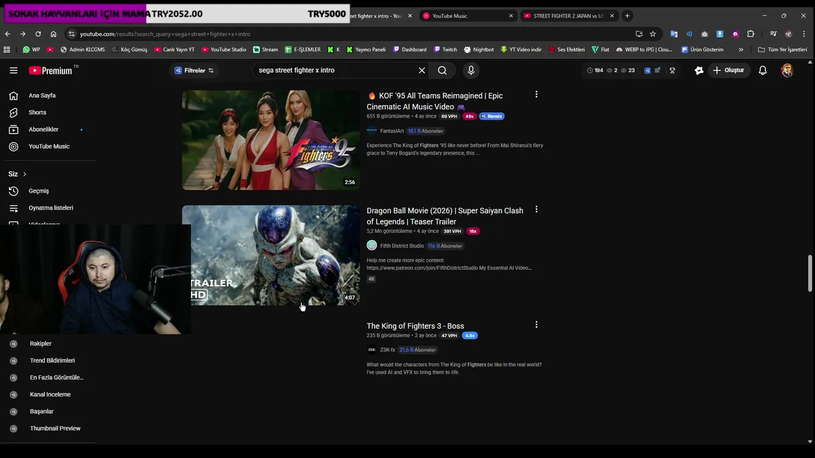815x458 pixels.
Task: Go to the browser home page
Action: (53, 34)
